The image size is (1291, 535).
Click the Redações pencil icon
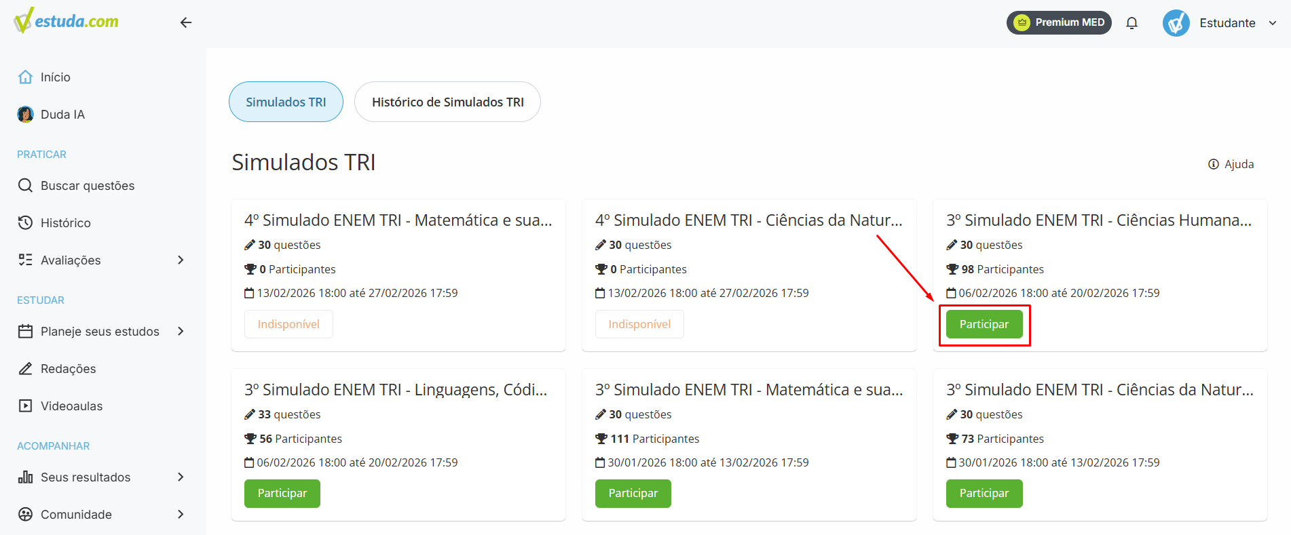coord(25,368)
